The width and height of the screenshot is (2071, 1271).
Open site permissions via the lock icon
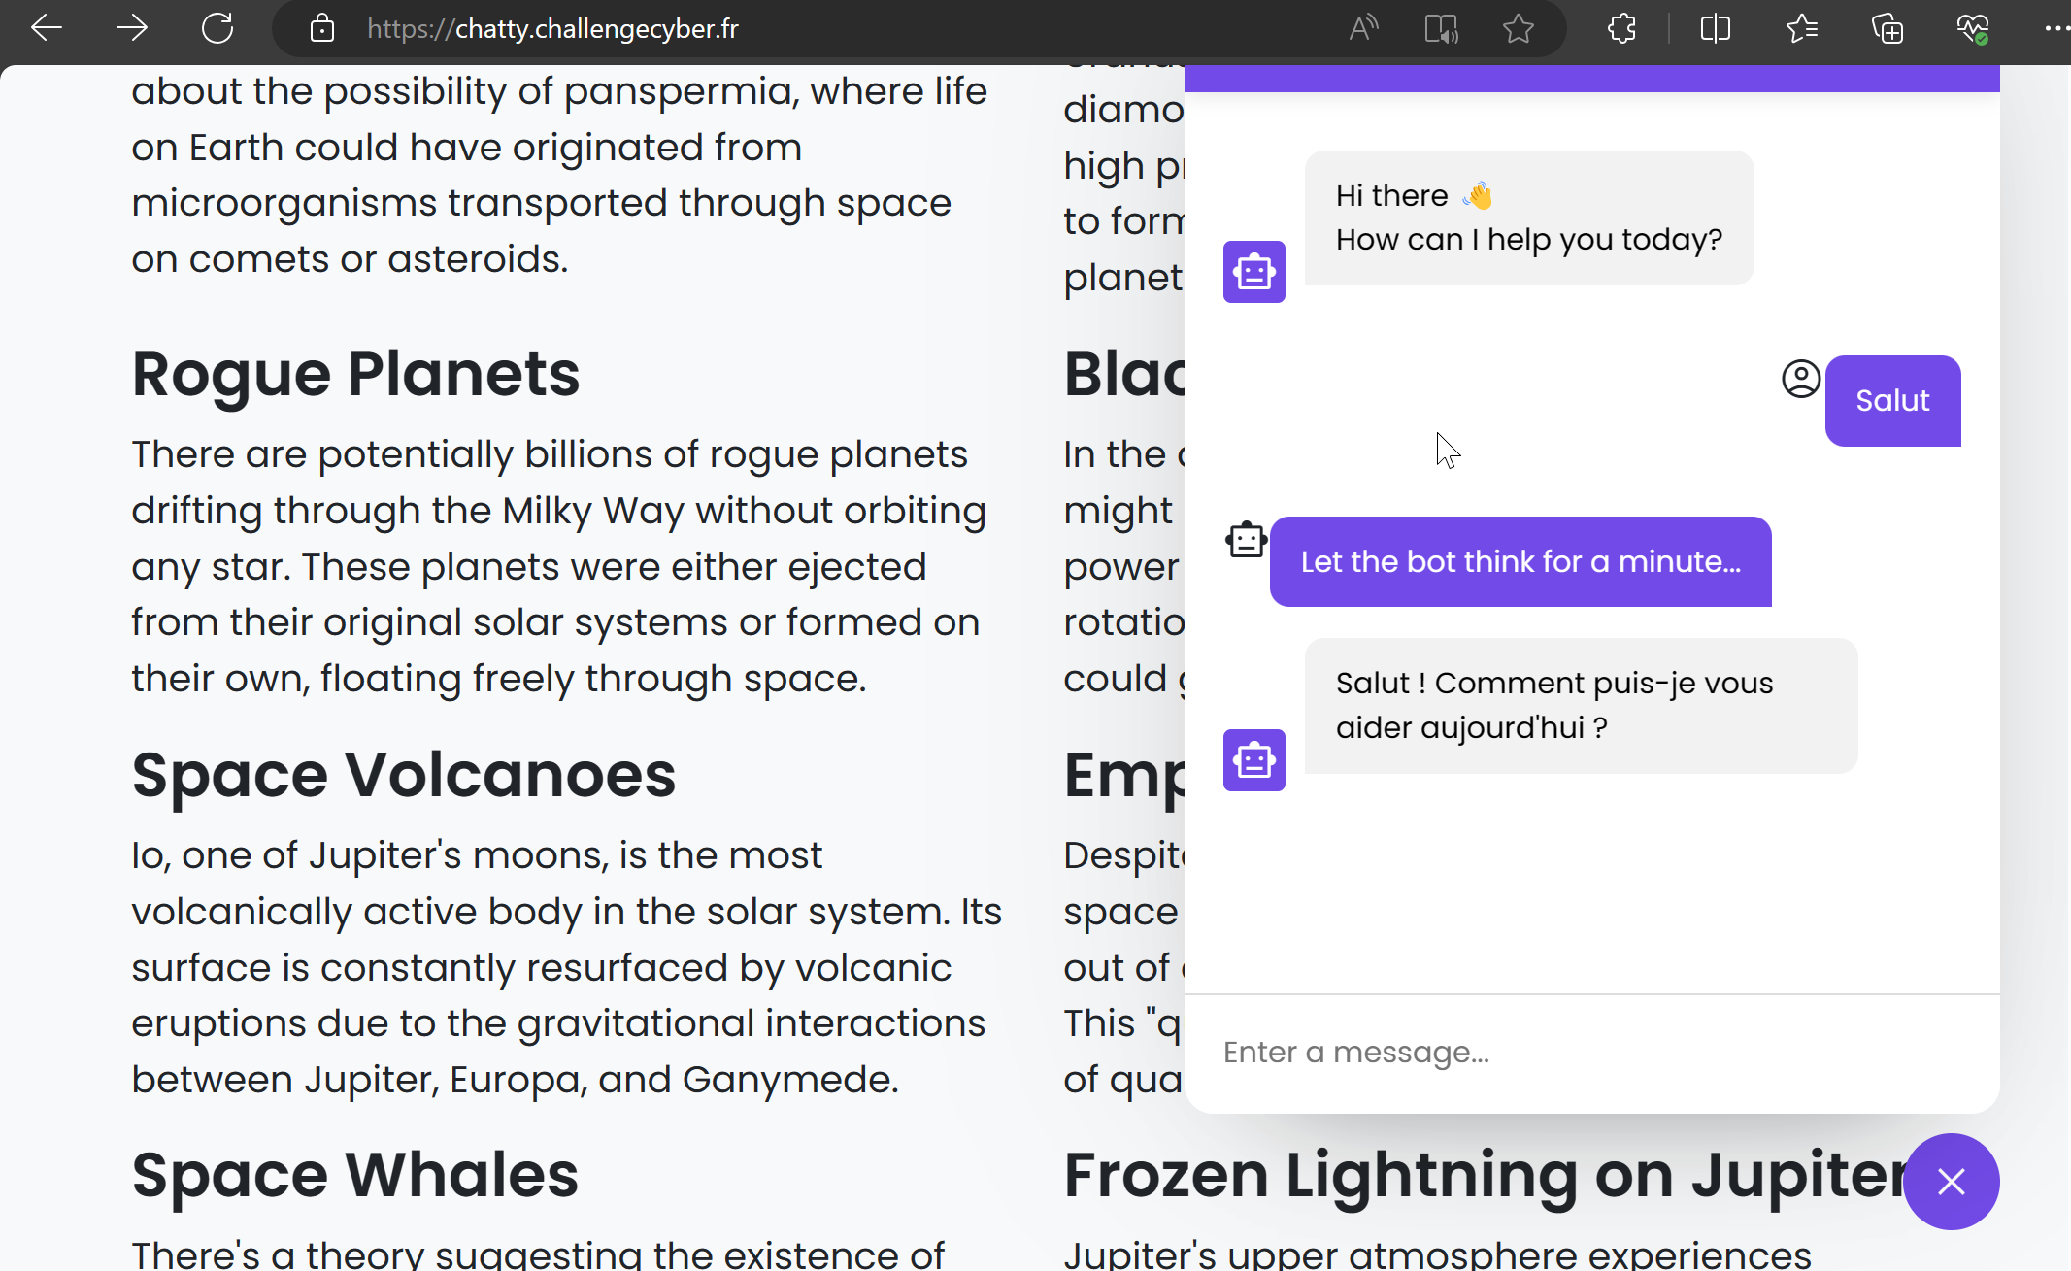pos(321,28)
